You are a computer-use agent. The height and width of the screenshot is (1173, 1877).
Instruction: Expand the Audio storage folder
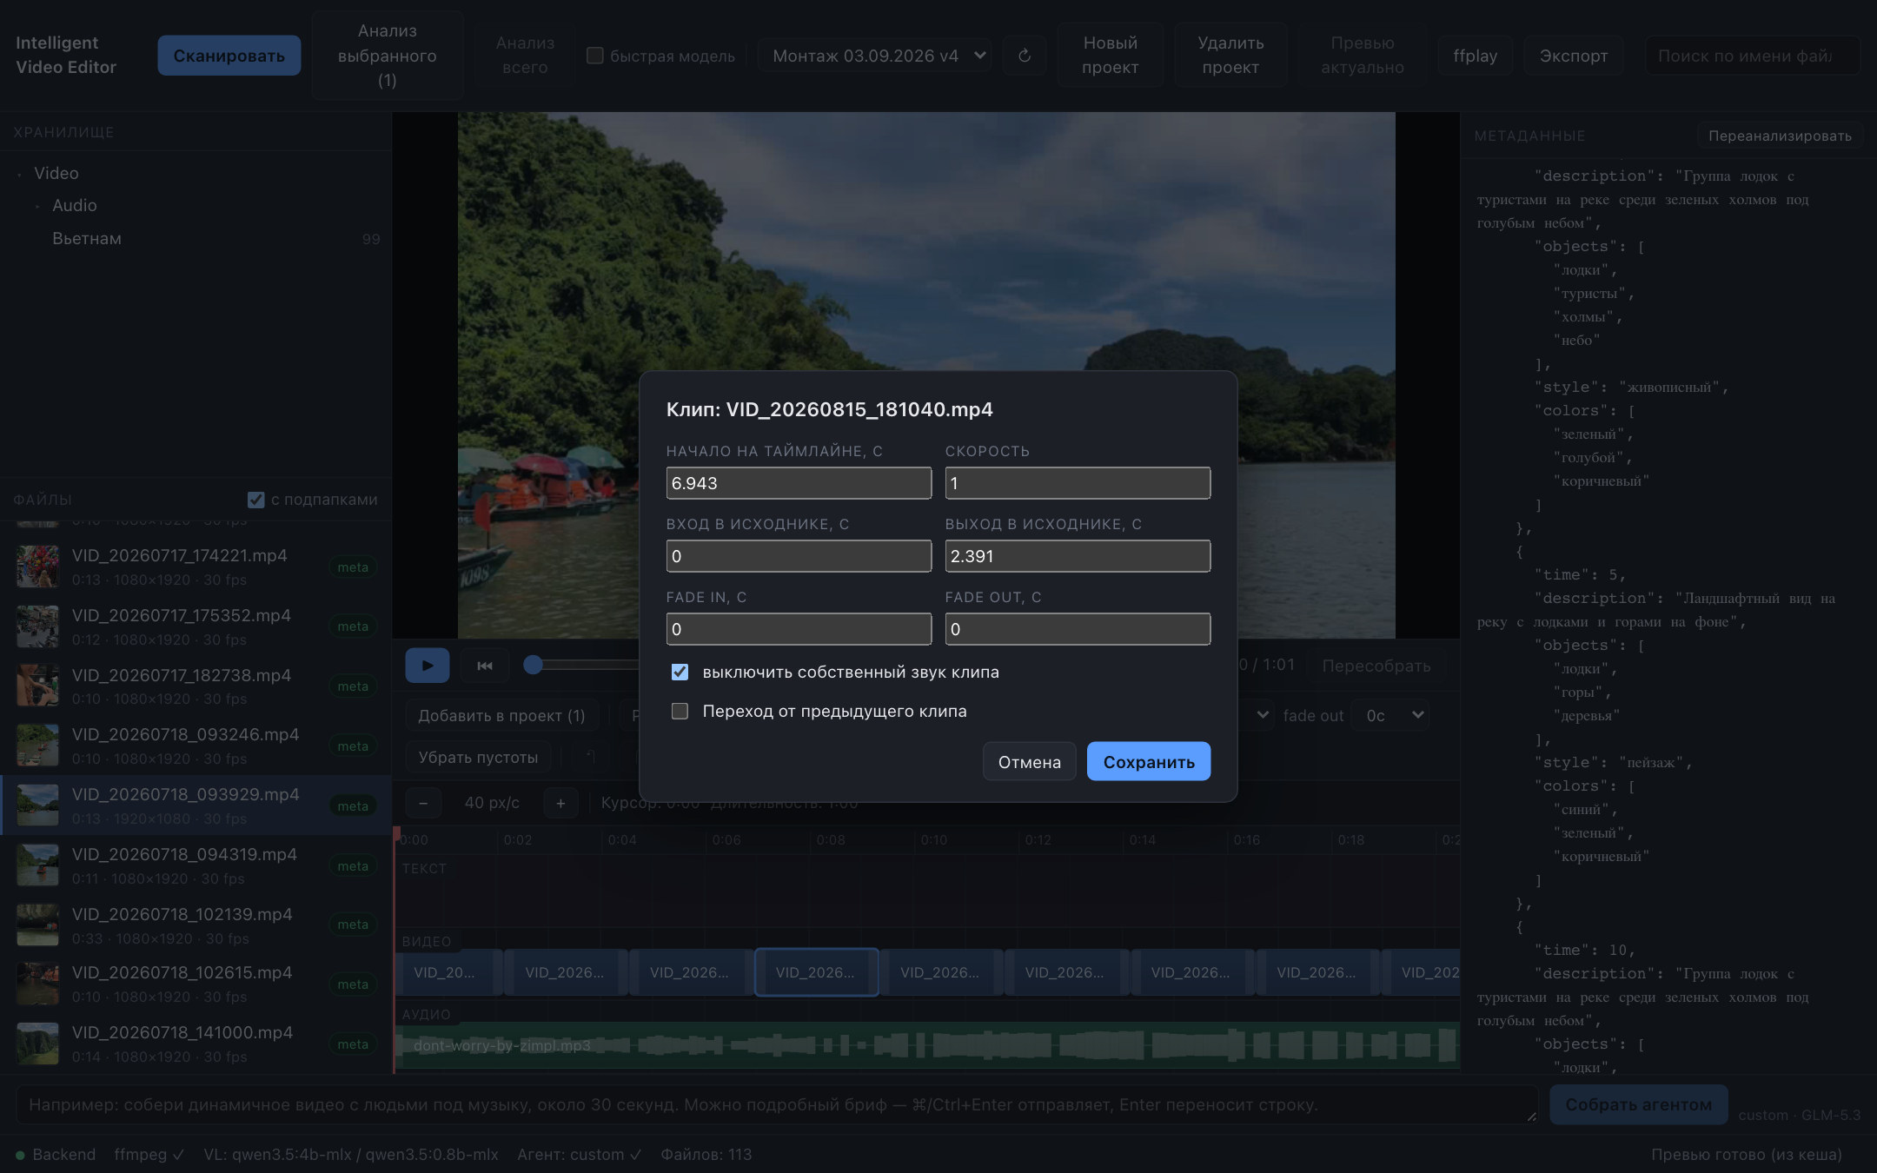37,206
